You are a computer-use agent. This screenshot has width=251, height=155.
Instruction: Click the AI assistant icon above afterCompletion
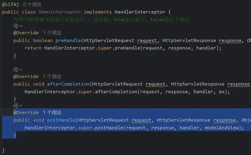[x=16, y=70]
